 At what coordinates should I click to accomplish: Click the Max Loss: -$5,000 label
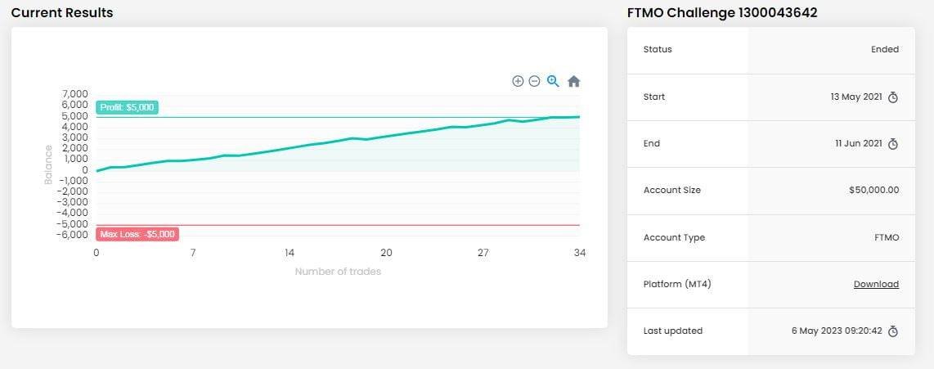click(x=137, y=234)
